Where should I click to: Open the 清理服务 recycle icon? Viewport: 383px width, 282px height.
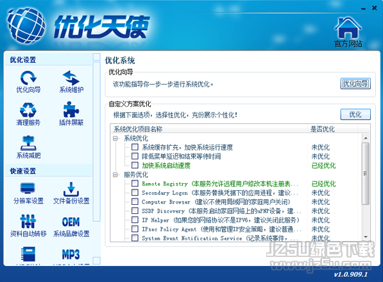tap(28, 114)
